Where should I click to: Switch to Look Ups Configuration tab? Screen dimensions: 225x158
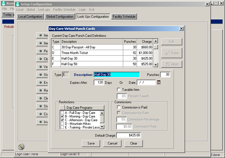coord(93,17)
